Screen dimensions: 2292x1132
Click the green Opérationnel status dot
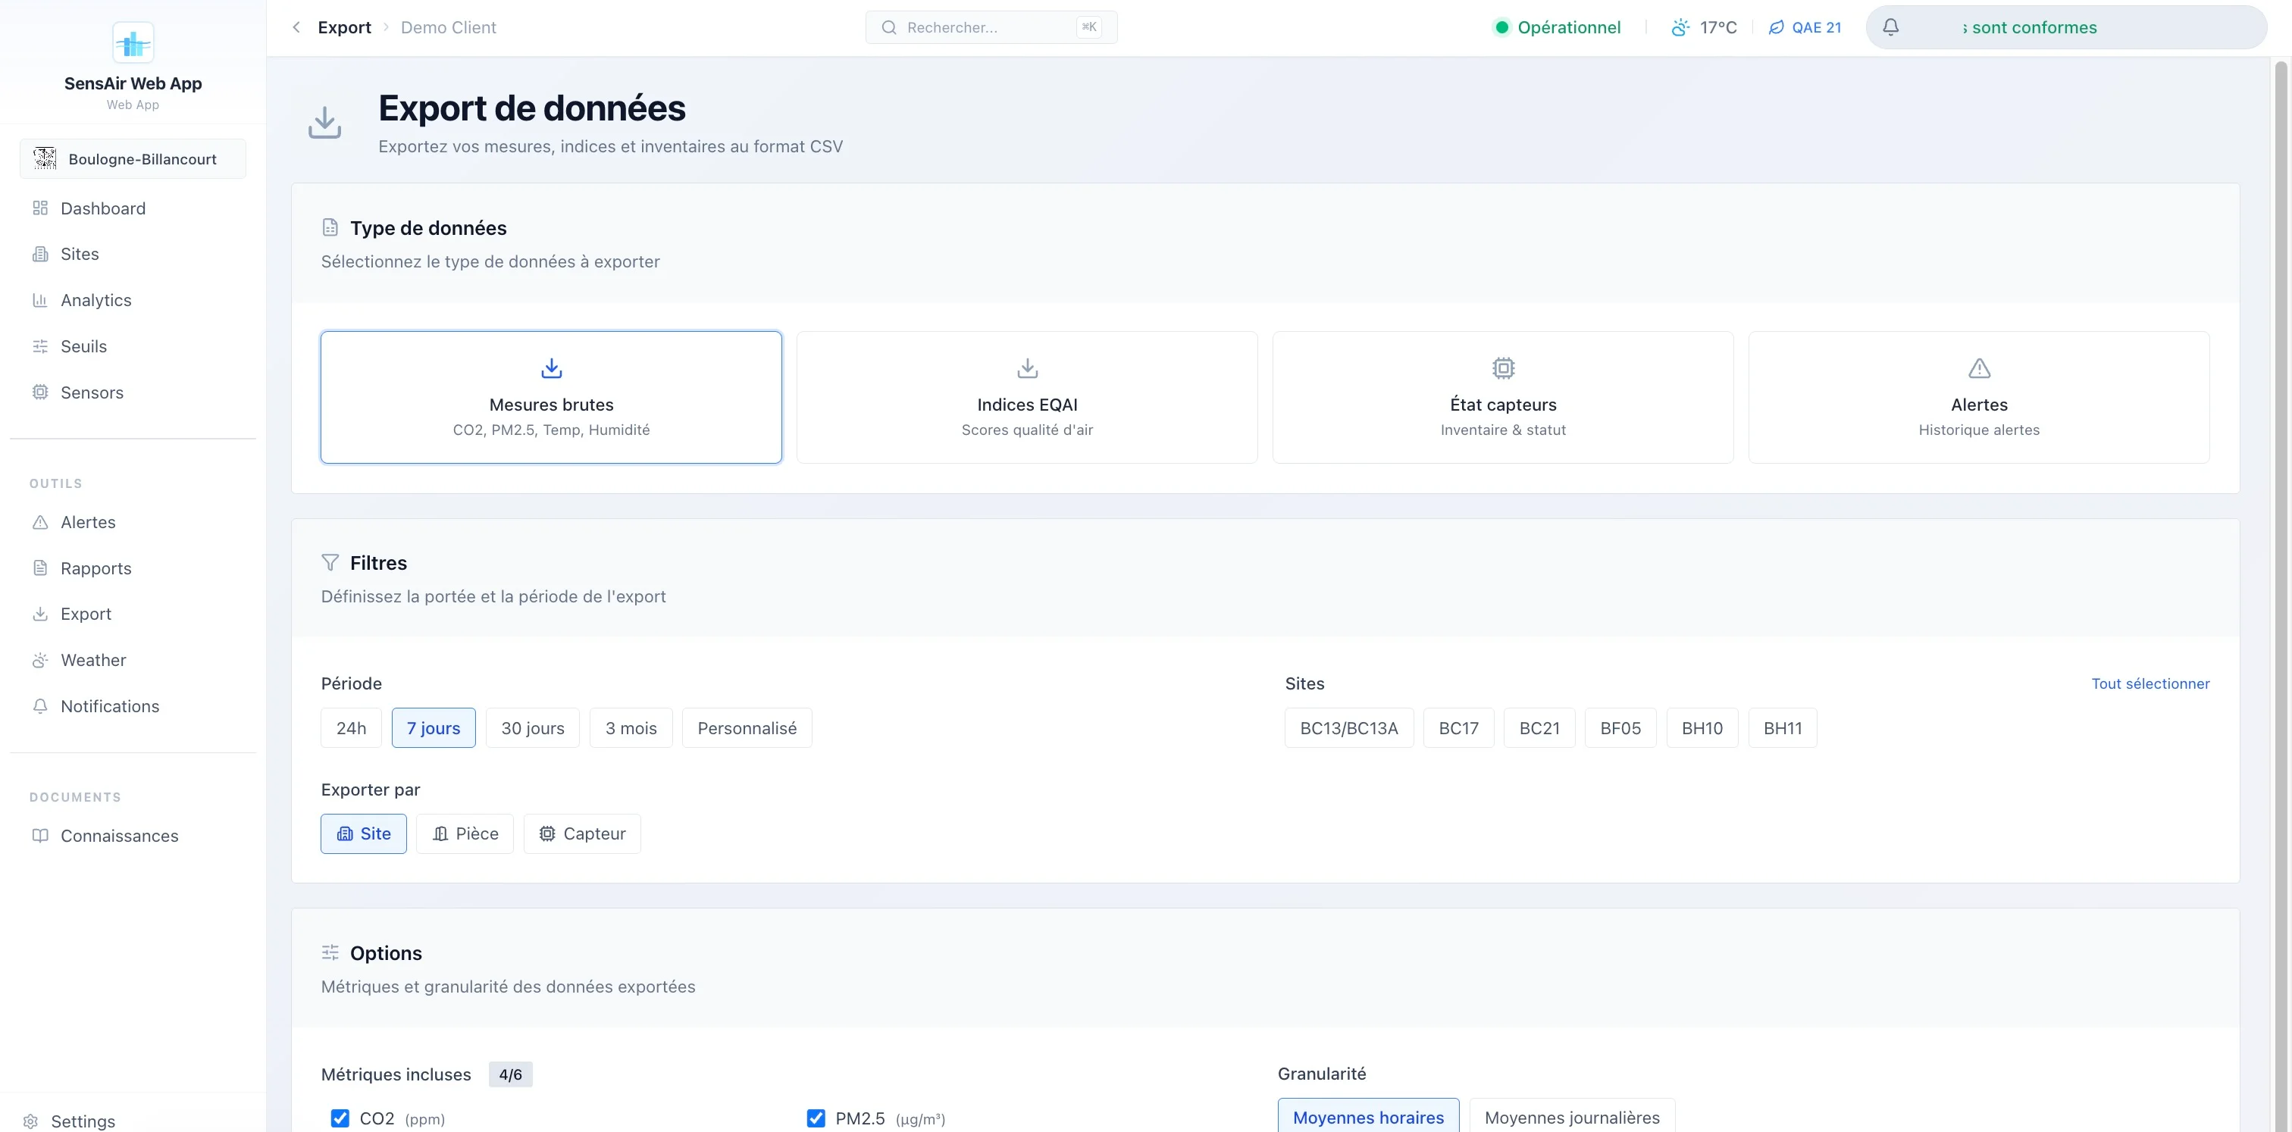(x=1502, y=27)
